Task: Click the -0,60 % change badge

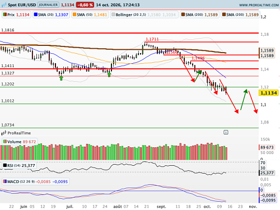Action: click(85, 5)
